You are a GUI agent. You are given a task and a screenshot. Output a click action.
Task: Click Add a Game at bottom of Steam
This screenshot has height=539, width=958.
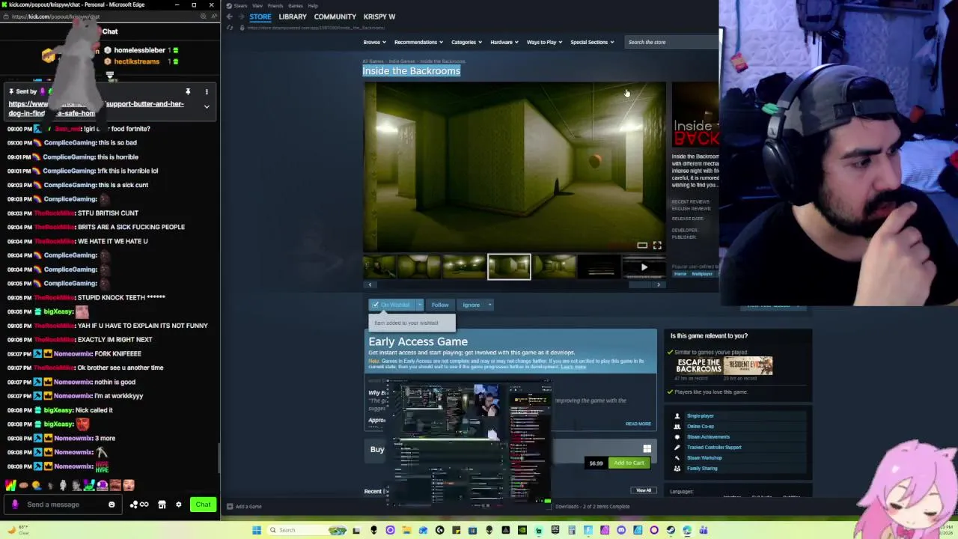[x=244, y=507]
